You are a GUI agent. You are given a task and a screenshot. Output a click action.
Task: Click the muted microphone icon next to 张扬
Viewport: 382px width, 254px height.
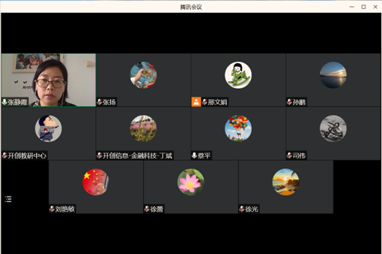pyautogui.click(x=99, y=102)
